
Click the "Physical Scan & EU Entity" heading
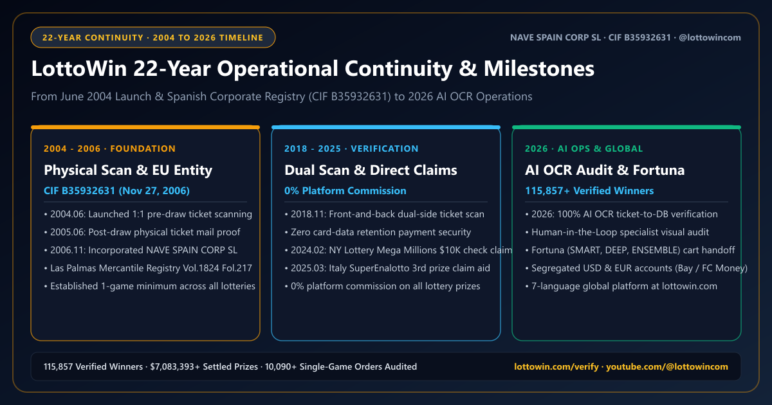pos(128,170)
